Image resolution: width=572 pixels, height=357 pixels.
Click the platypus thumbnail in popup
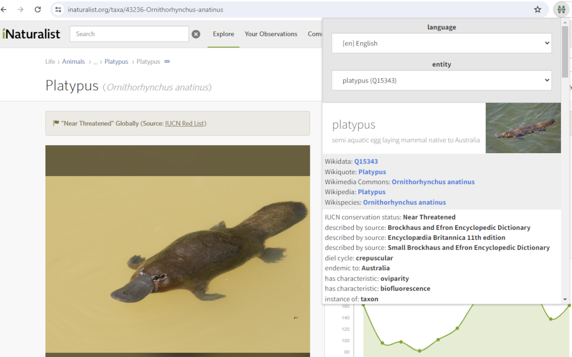click(523, 128)
